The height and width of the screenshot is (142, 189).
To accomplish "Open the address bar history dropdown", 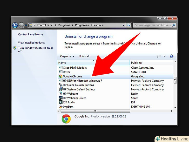I will (x=123, y=25).
